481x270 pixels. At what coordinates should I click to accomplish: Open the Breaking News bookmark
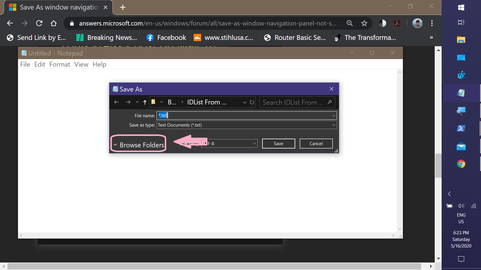pos(107,37)
